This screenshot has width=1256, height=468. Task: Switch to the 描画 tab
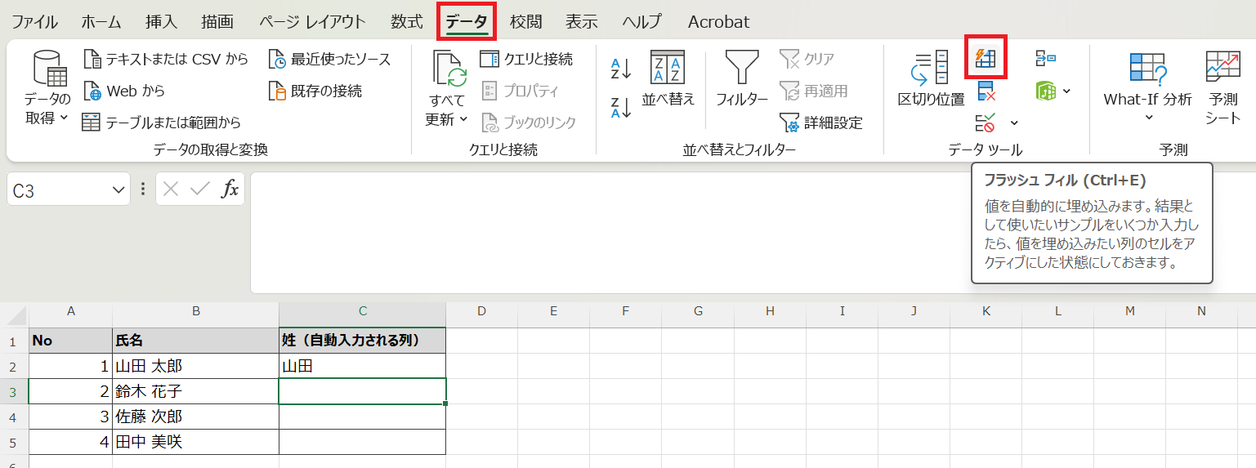point(217,22)
